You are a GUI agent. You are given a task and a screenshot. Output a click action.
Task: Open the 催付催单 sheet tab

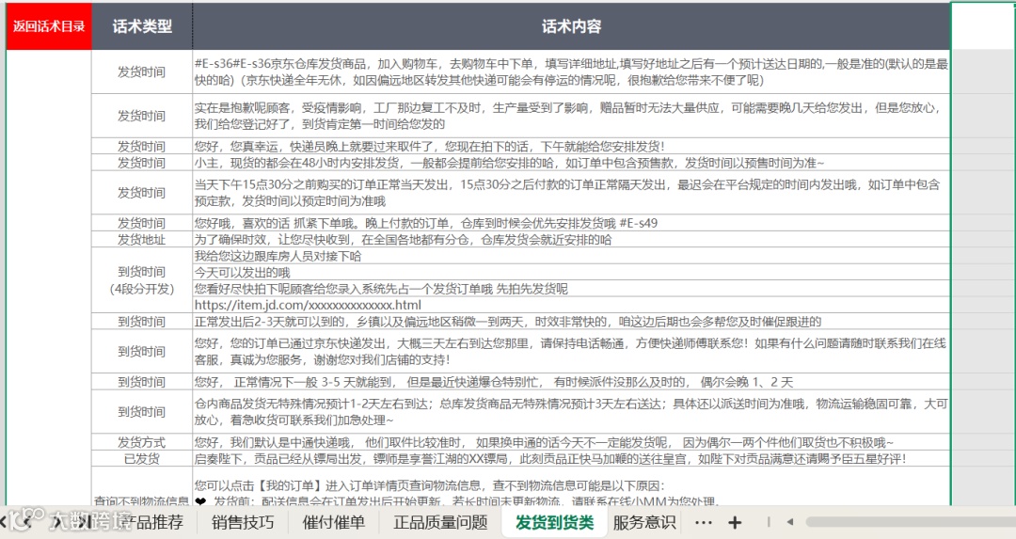(334, 522)
